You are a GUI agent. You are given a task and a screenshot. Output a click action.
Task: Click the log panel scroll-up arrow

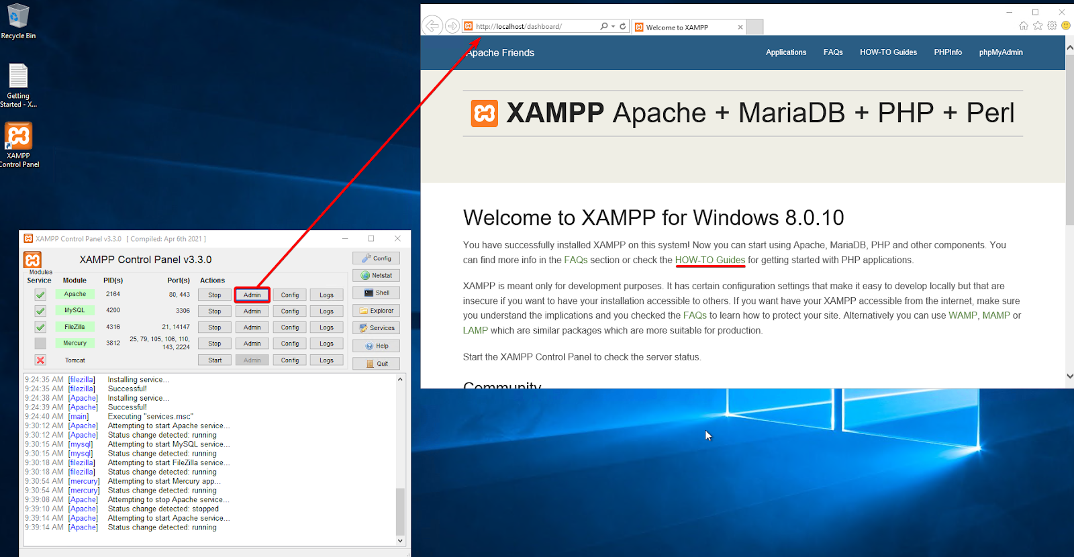click(x=400, y=379)
